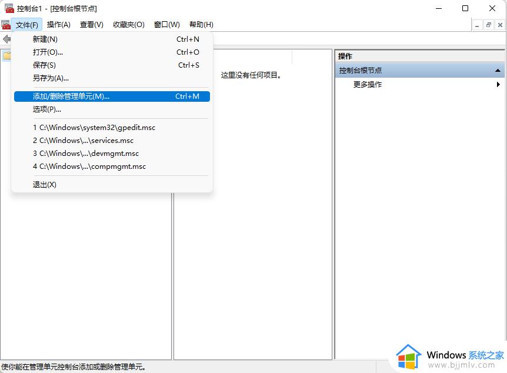Viewport: 507px width, 373px height.
Task: Close the inner console root child window
Action: coord(500,25)
